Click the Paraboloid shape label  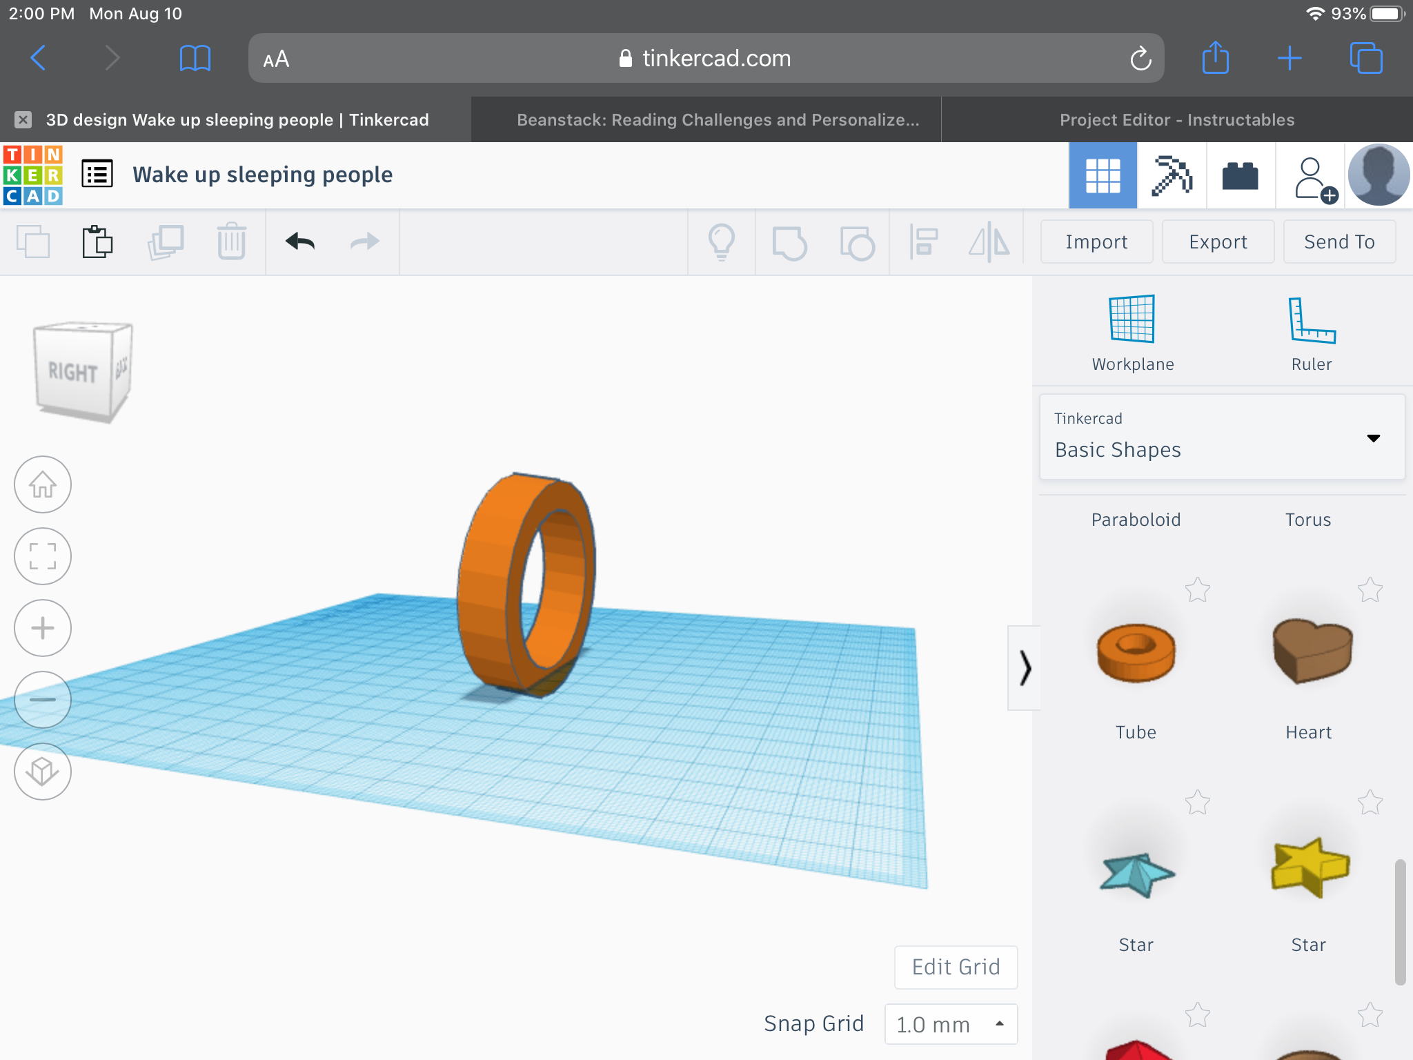(1136, 520)
